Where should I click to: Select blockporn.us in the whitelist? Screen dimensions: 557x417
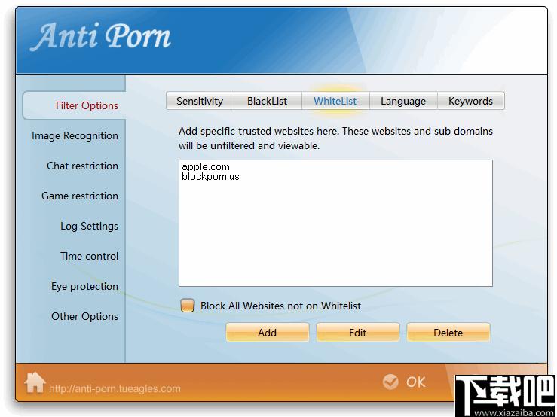[210, 176]
